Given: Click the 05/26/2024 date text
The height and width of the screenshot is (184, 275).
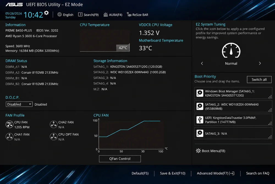Looking at the screenshot, I should click(x=13, y=13).
